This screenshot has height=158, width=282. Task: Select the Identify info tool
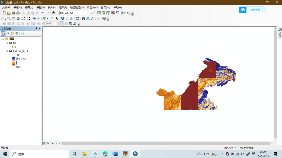click(62, 18)
